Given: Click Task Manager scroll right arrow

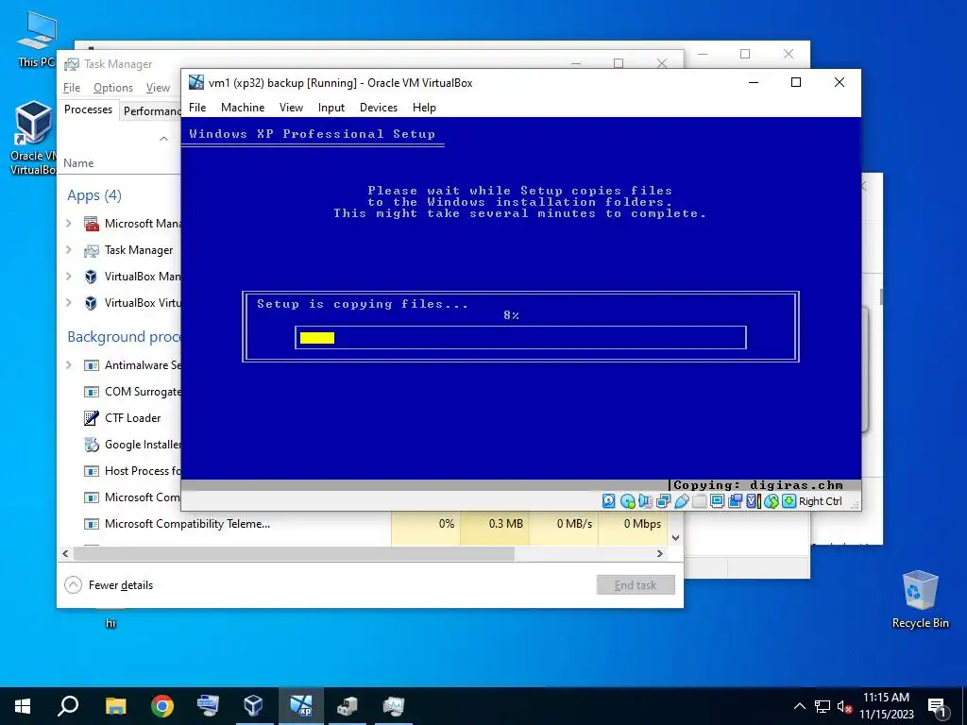Looking at the screenshot, I should [660, 553].
